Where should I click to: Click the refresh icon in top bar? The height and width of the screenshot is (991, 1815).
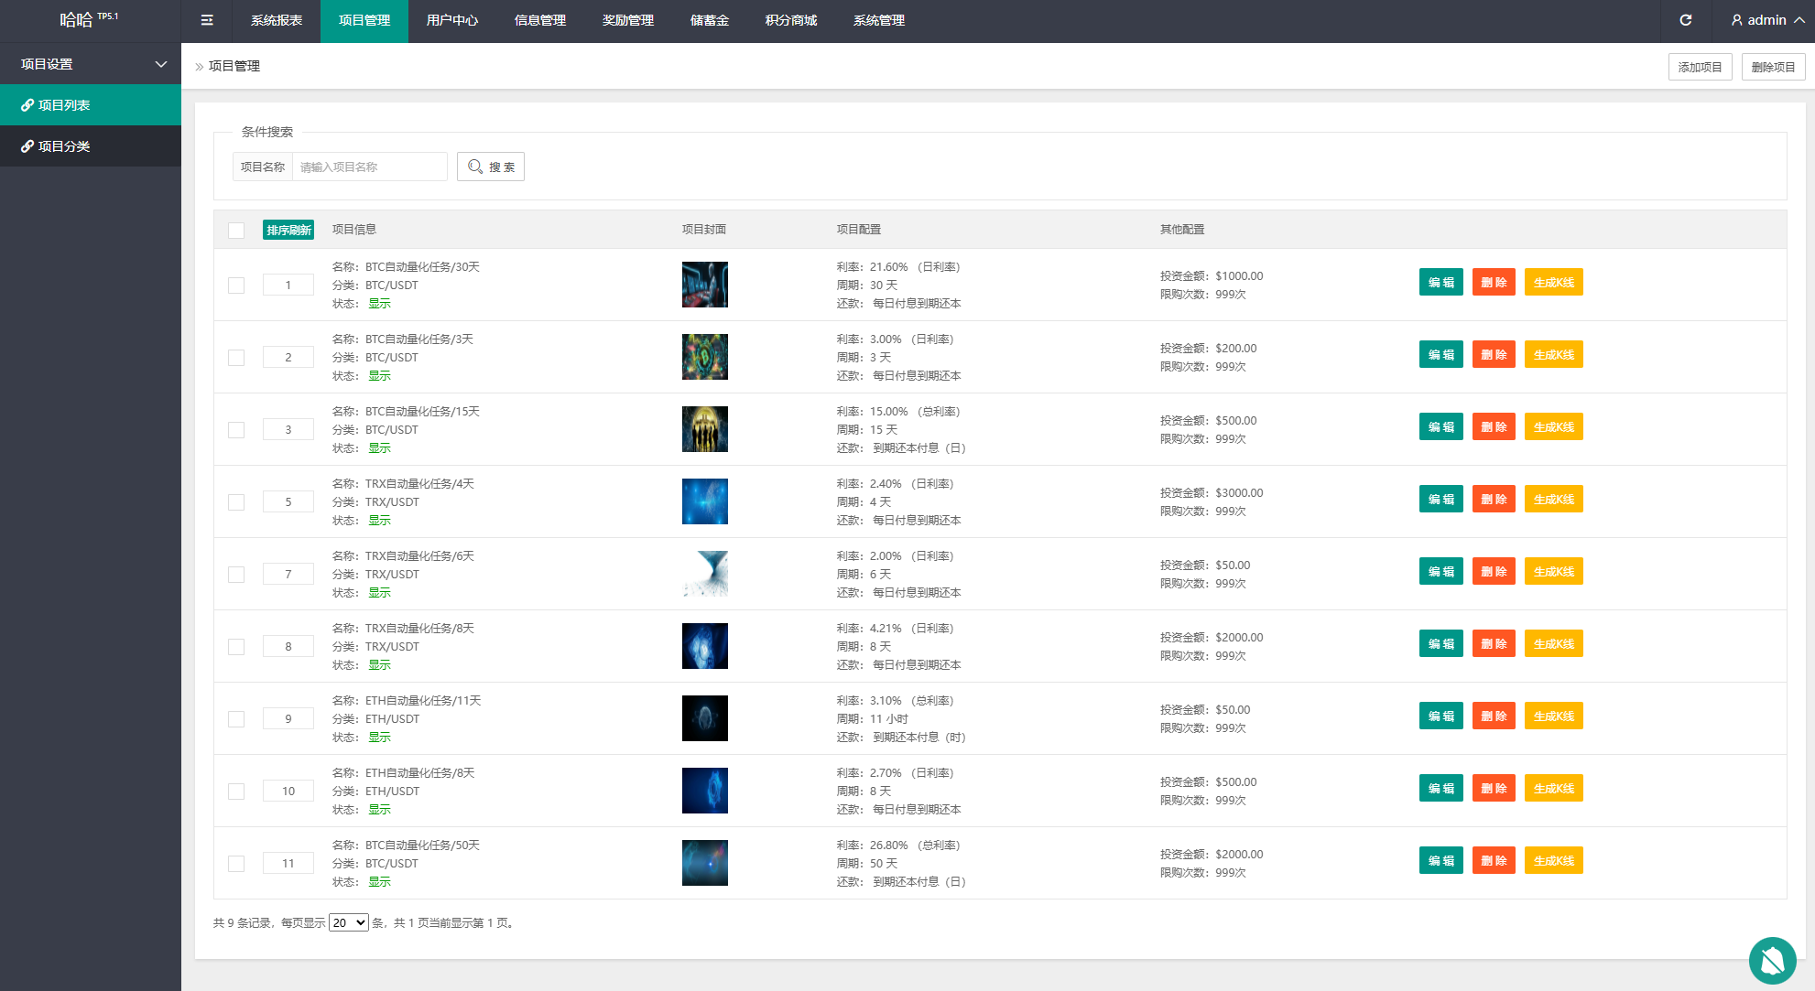[x=1685, y=20]
